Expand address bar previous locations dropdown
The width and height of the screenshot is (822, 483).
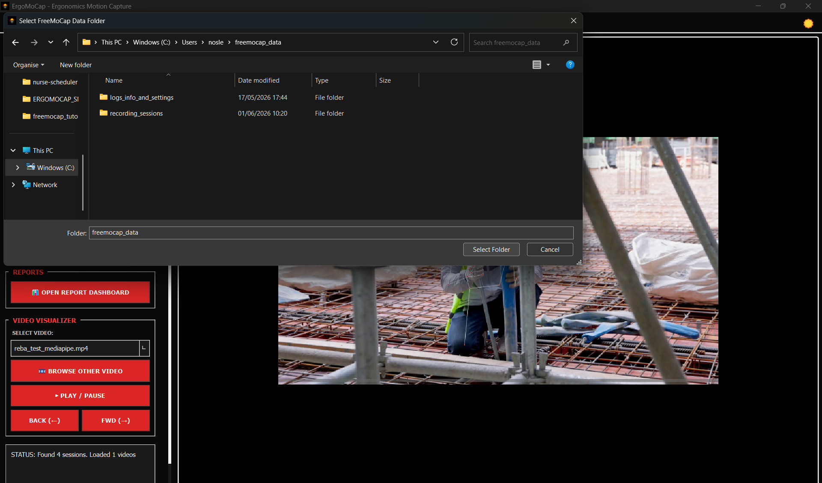coord(436,42)
